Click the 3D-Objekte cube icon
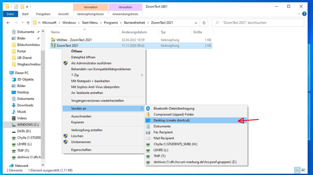The width and height of the screenshot is (313, 175). click(x=14, y=79)
